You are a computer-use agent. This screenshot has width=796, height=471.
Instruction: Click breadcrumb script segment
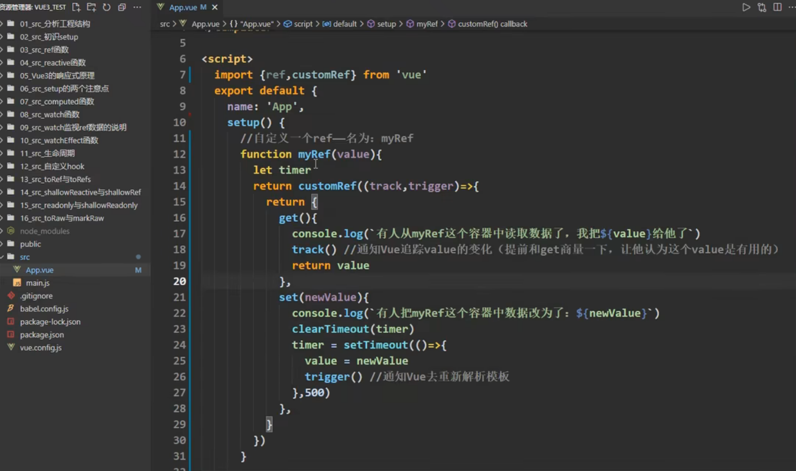303,24
